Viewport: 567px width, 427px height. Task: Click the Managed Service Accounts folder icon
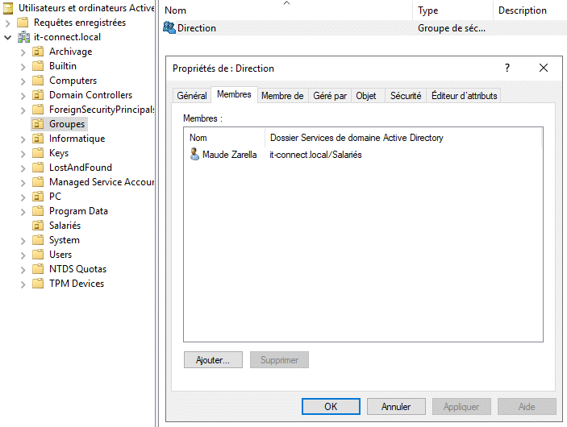tap(38, 182)
